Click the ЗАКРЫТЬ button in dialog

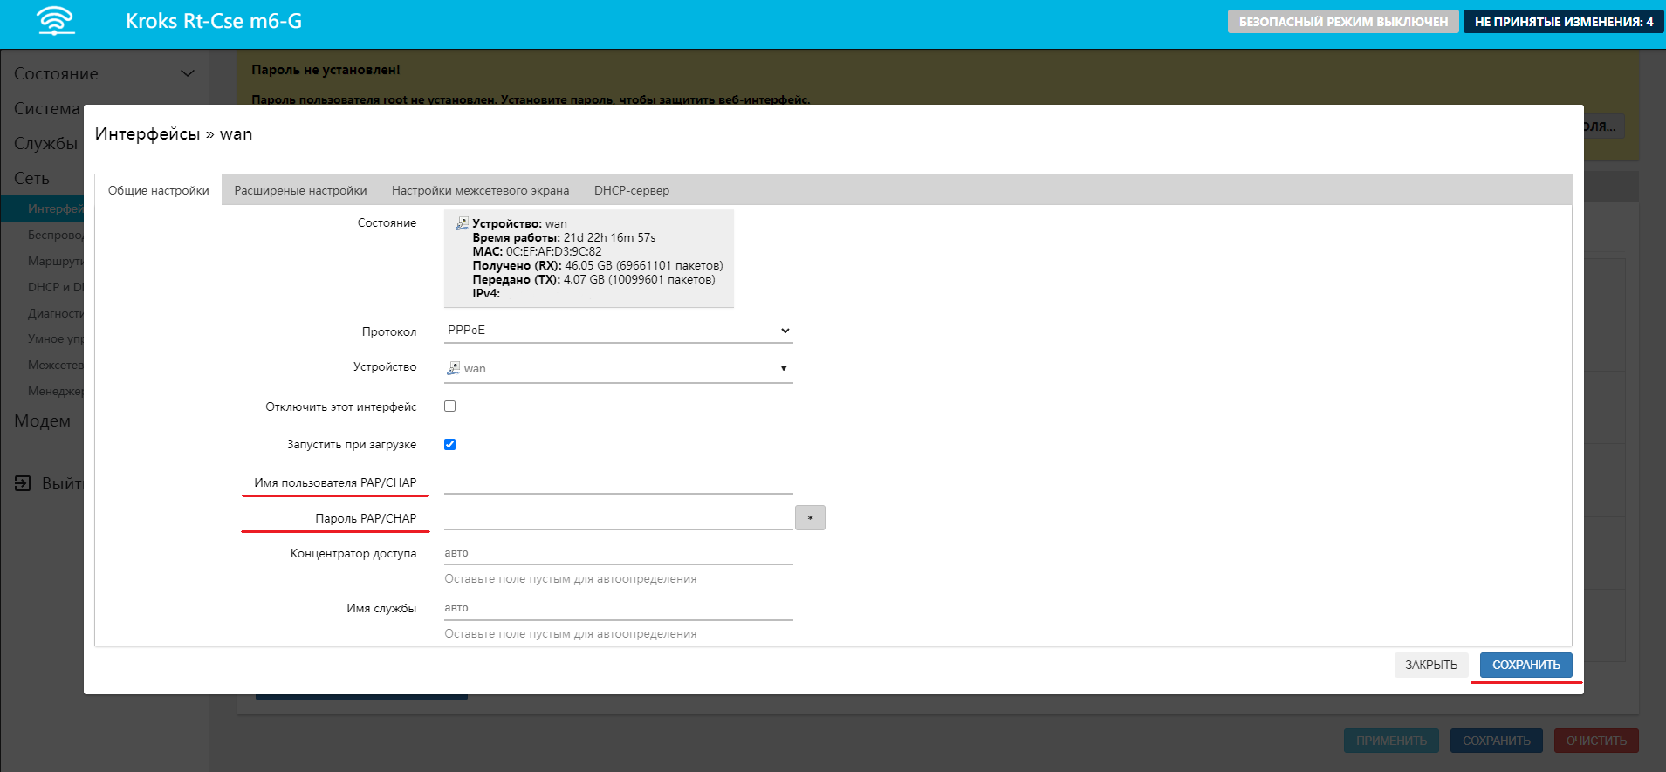(x=1431, y=665)
